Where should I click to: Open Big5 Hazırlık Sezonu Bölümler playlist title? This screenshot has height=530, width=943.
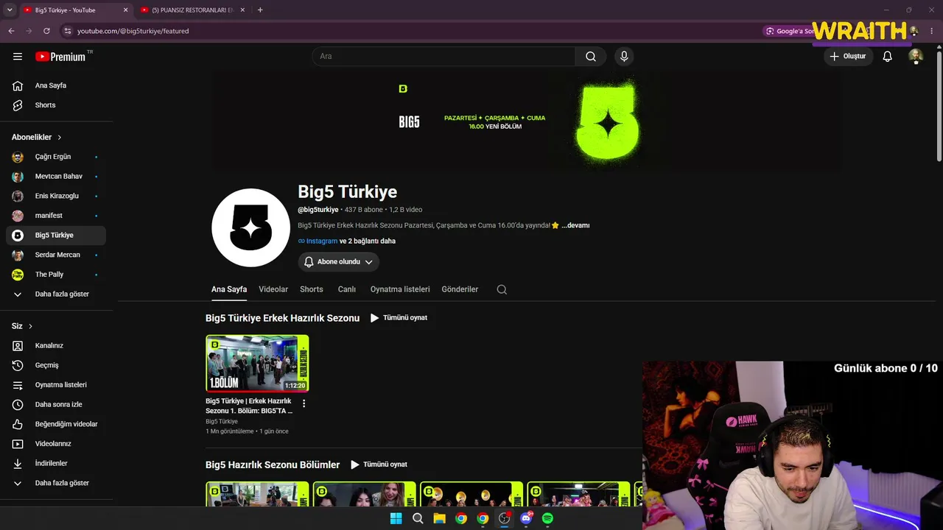tap(273, 464)
